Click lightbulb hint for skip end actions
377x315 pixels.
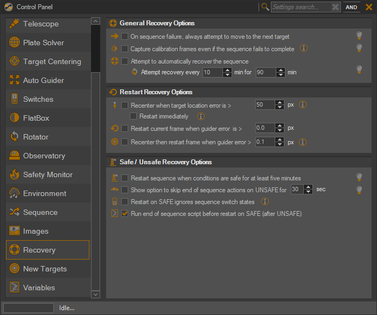(x=359, y=190)
